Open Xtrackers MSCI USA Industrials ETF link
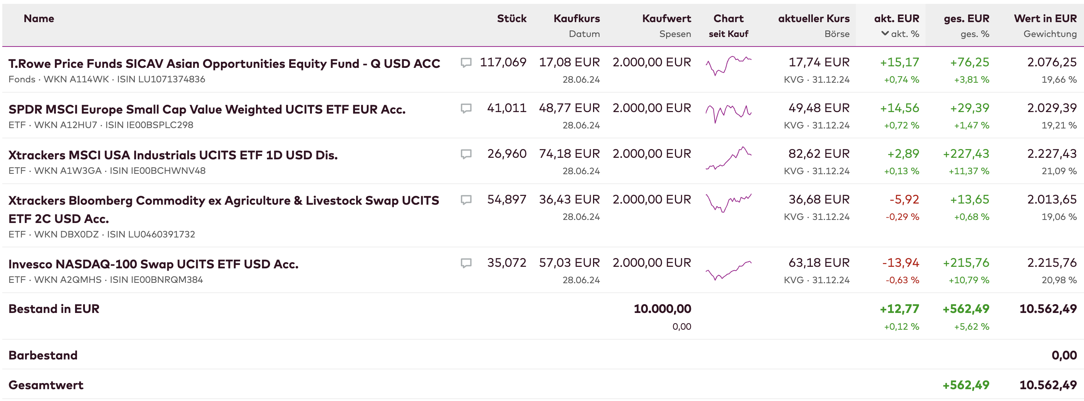This screenshot has width=1084, height=401. pos(173,155)
